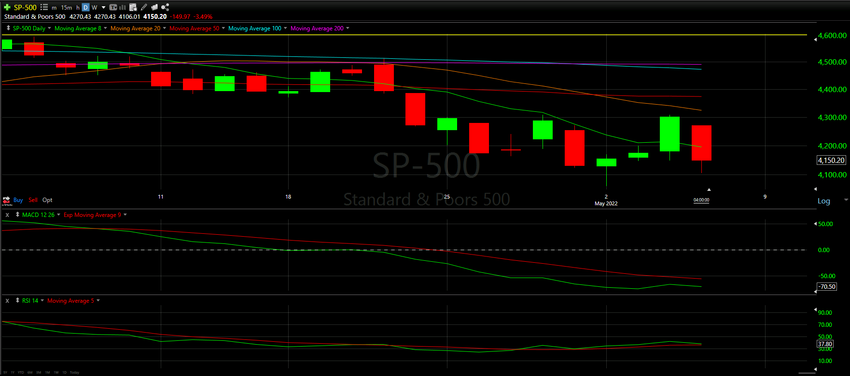Click the Buy button
Image resolution: width=850 pixels, height=376 pixels.
click(18, 200)
